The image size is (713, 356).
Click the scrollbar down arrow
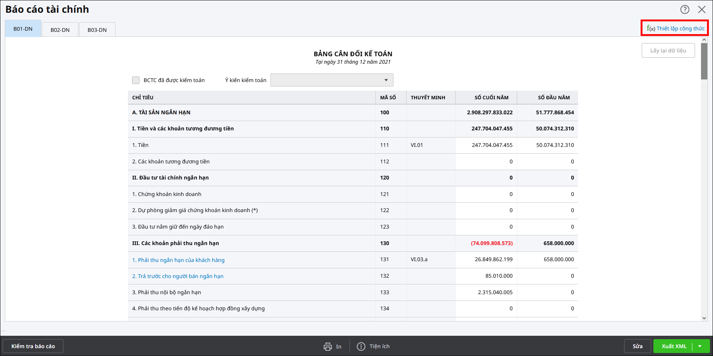[704, 318]
